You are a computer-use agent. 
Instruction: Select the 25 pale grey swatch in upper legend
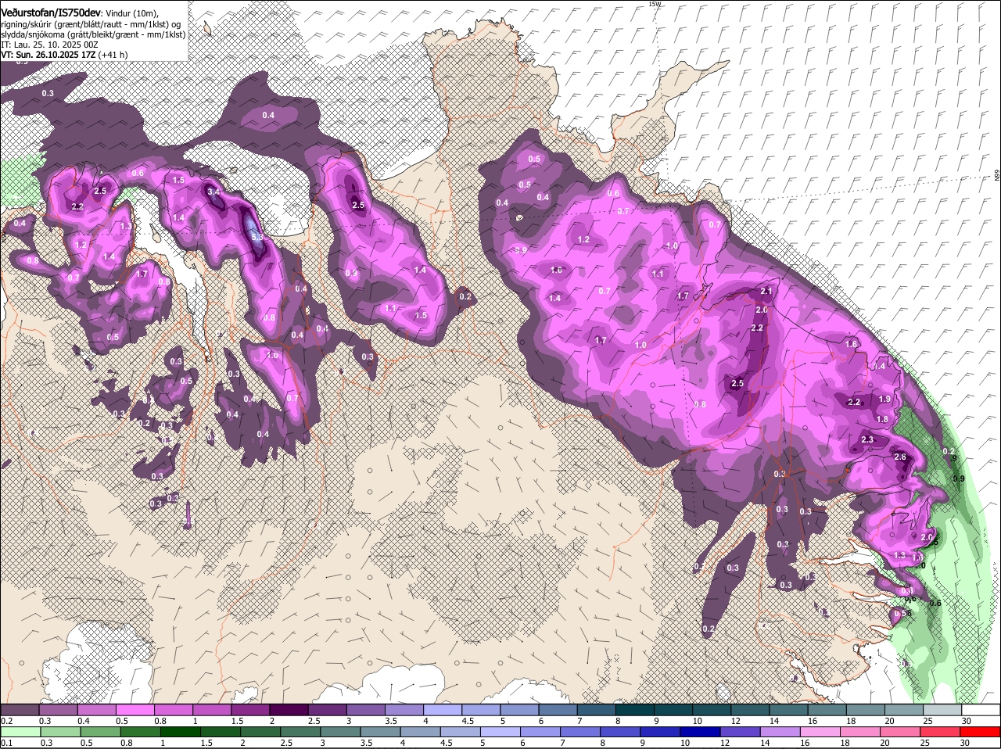[942, 710]
